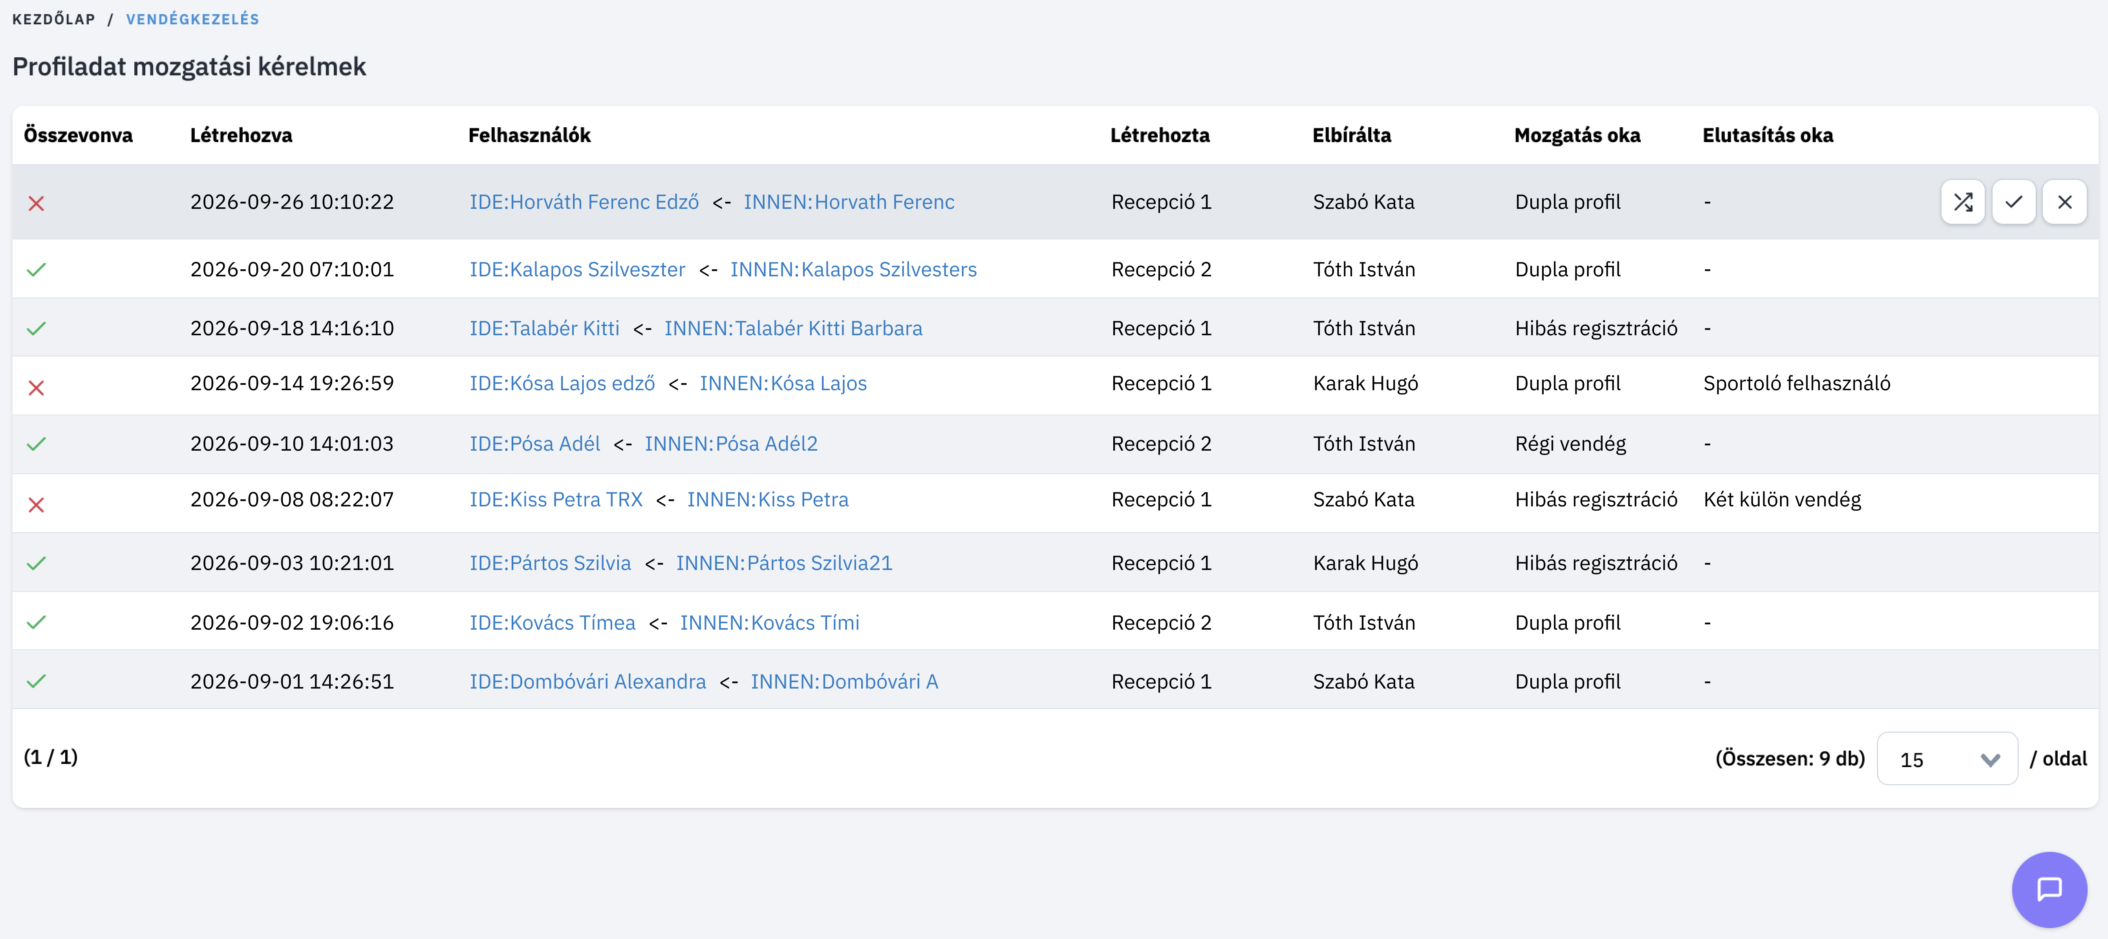Screen dimensions: 2108x939
Task: Click the merge shuffle icon for Horváth Ferenc request
Action: [1962, 202]
